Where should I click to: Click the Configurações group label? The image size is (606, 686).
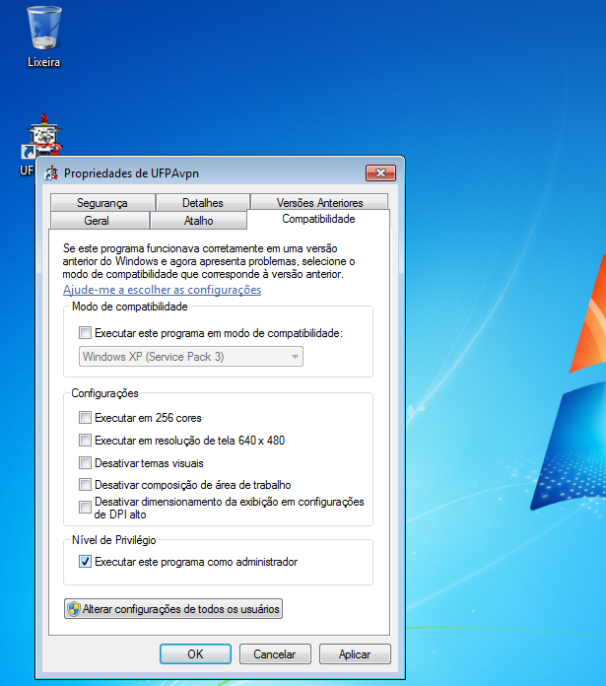(x=104, y=393)
